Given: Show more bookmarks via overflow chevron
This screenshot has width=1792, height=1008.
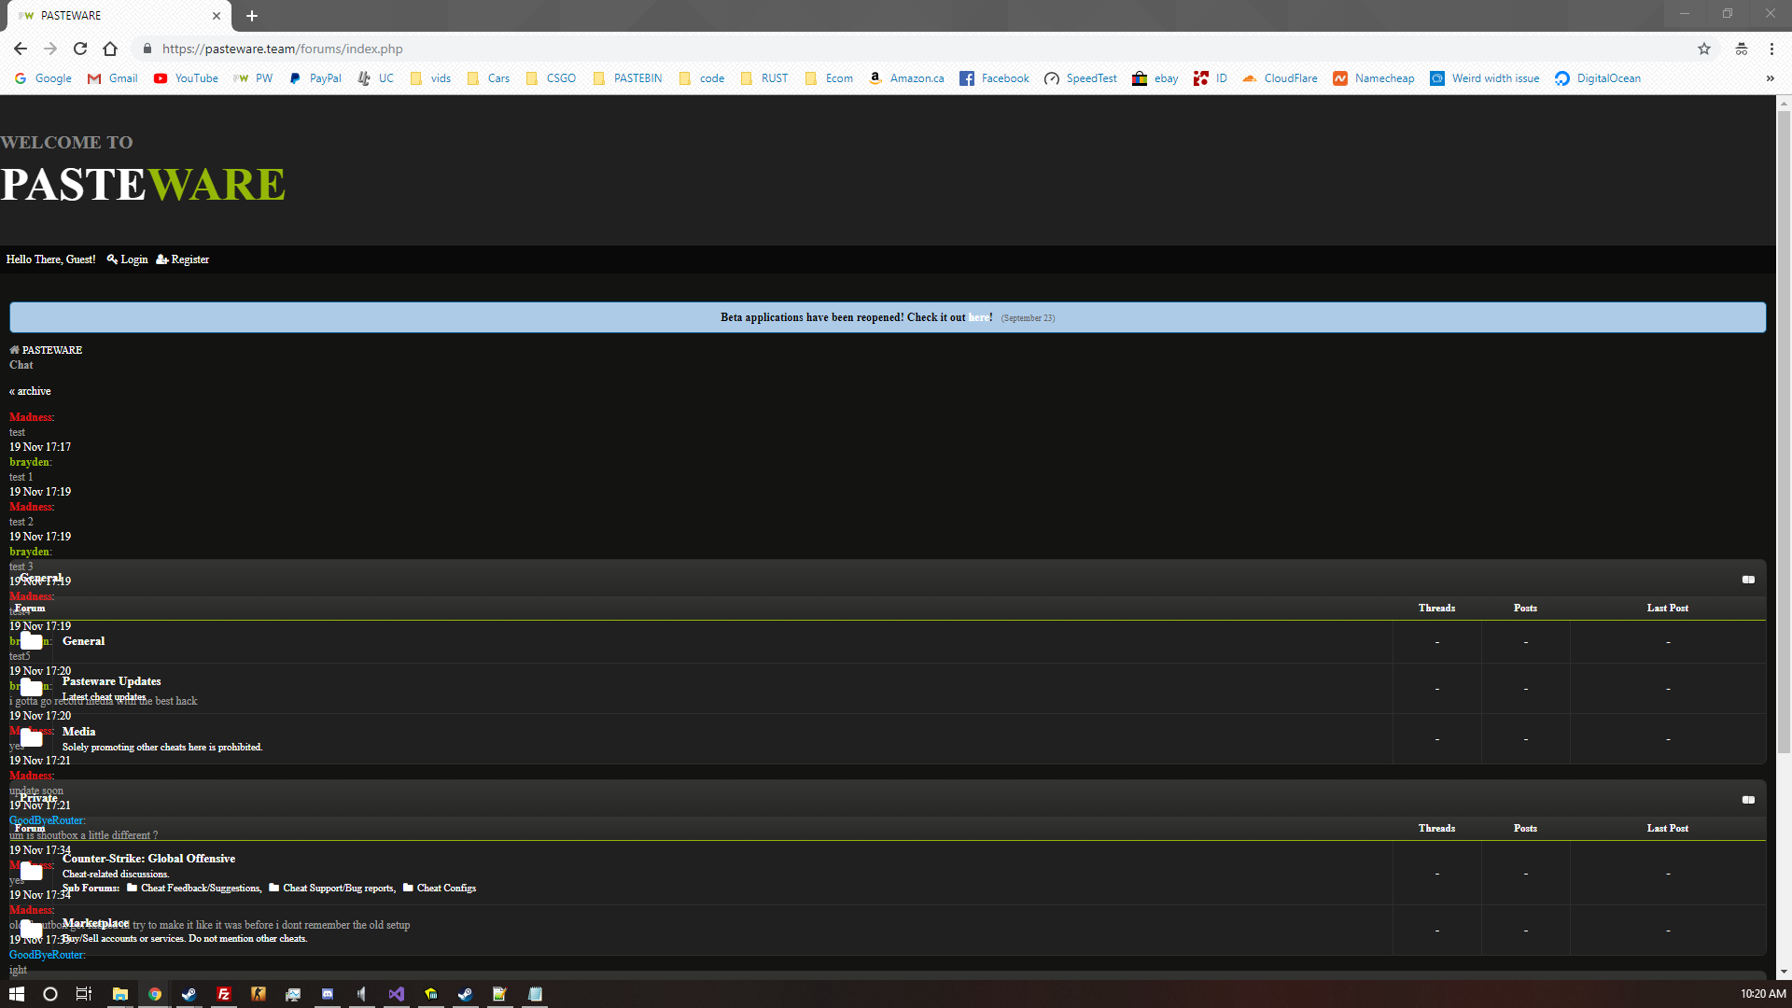Looking at the screenshot, I should click(1770, 78).
